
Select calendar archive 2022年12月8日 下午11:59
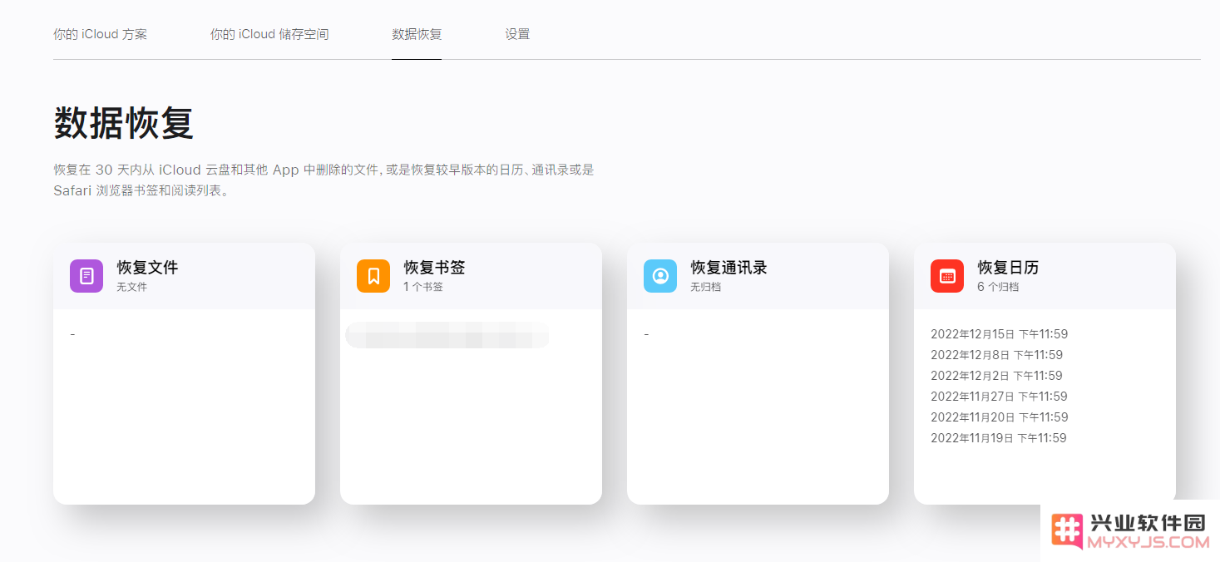point(996,355)
